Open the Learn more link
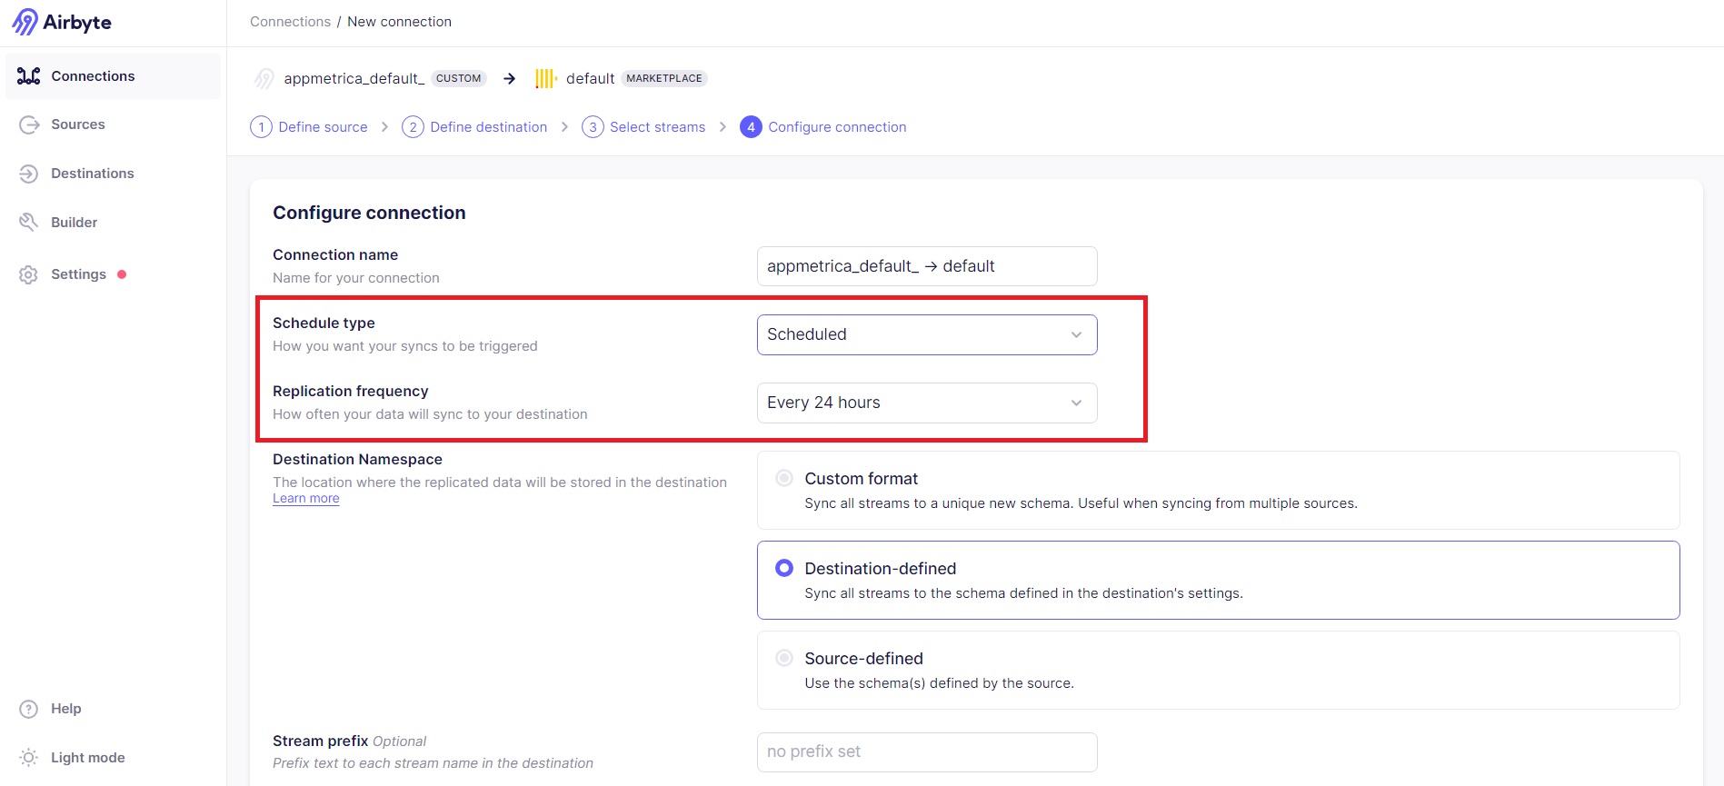 306,499
